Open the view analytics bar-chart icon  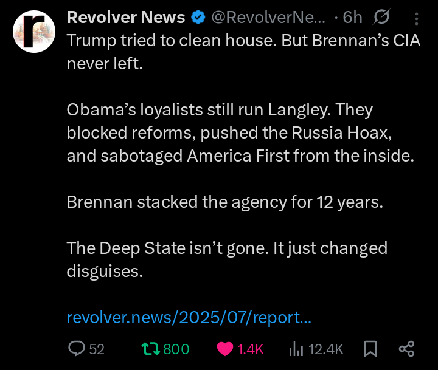pos(296,349)
